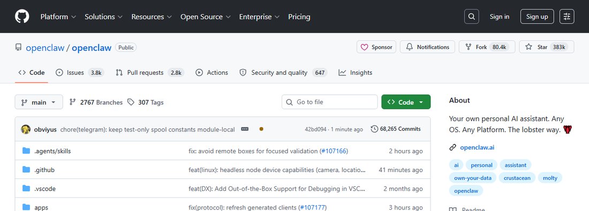This screenshot has height=211, width=589.
Task: Open the appearance settings icon beside Sign up
Action: tap(567, 17)
